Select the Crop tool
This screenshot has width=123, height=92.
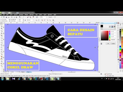click(x=2, y=28)
